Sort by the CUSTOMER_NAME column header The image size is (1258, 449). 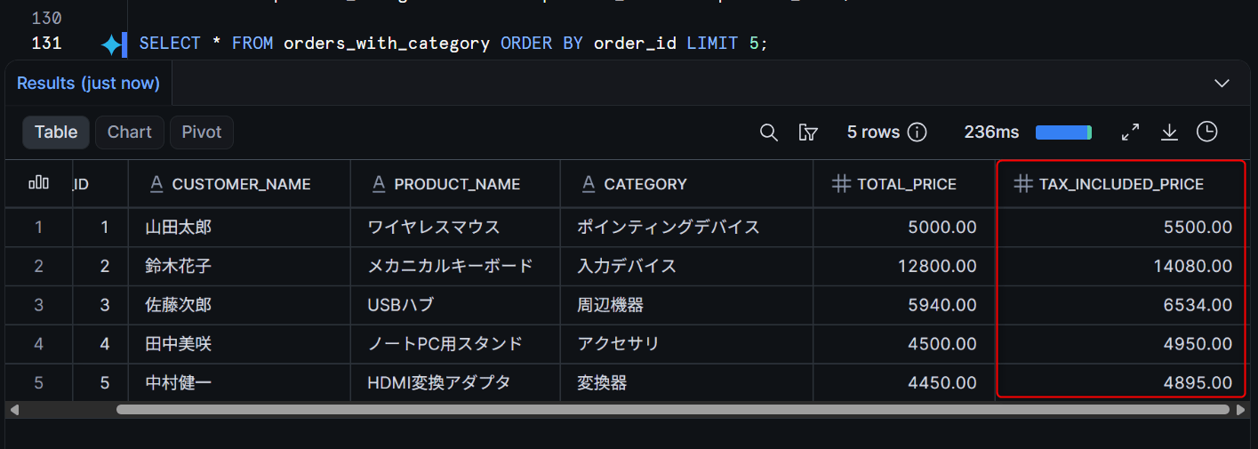click(x=241, y=184)
